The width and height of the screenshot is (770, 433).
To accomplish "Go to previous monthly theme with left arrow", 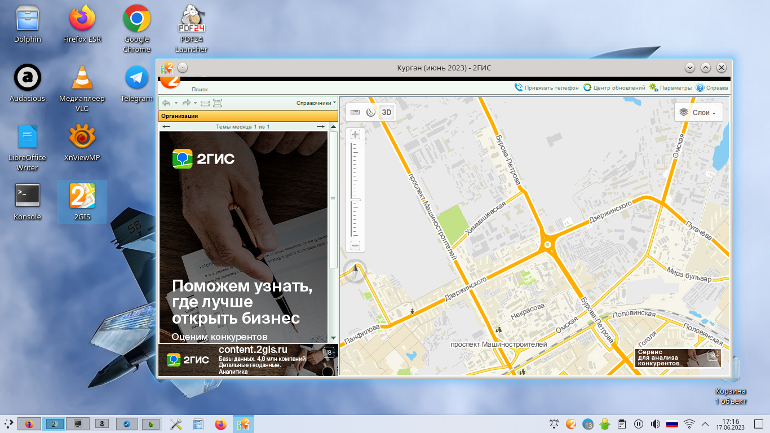I will (x=167, y=127).
